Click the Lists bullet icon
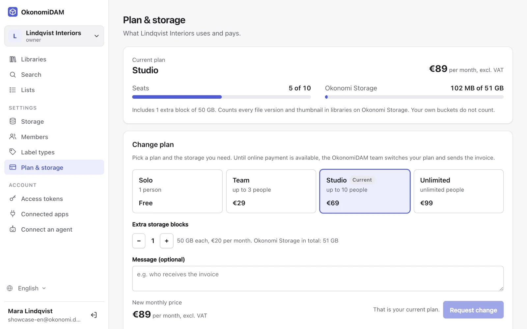 tap(13, 90)
